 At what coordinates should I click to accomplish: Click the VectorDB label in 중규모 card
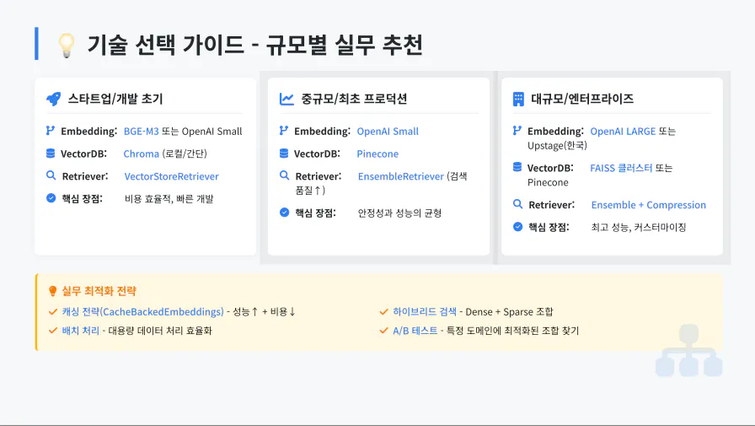(x=318, y=154)
